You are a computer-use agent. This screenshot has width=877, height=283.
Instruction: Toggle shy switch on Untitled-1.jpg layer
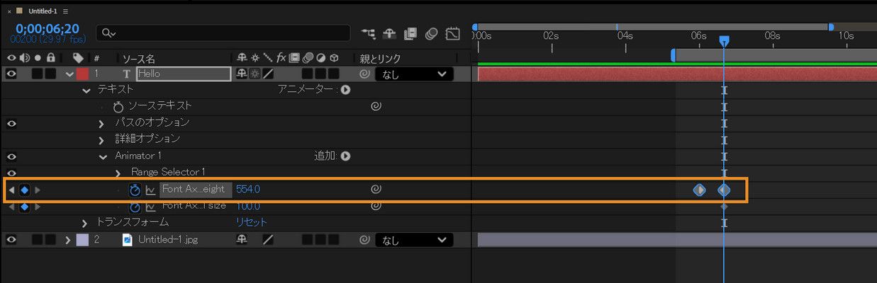tap(242, 240)
